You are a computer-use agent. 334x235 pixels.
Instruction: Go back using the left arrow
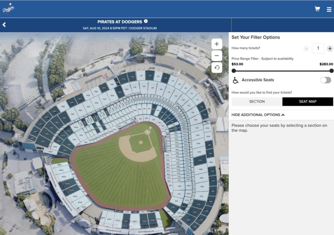click(4, 25)
